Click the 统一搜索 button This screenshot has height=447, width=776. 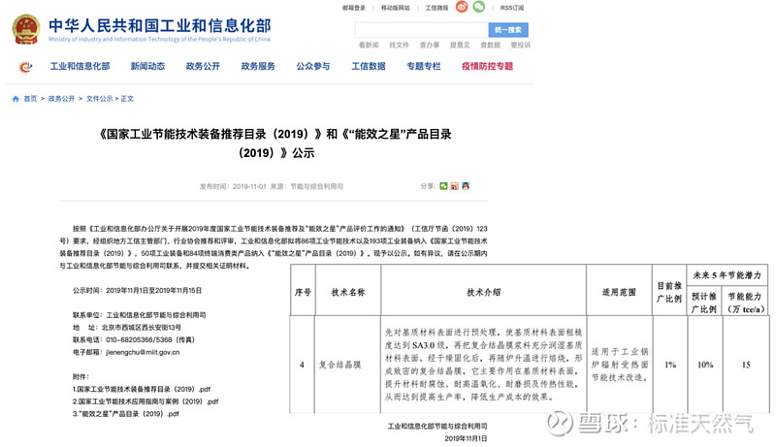point(508,30)
